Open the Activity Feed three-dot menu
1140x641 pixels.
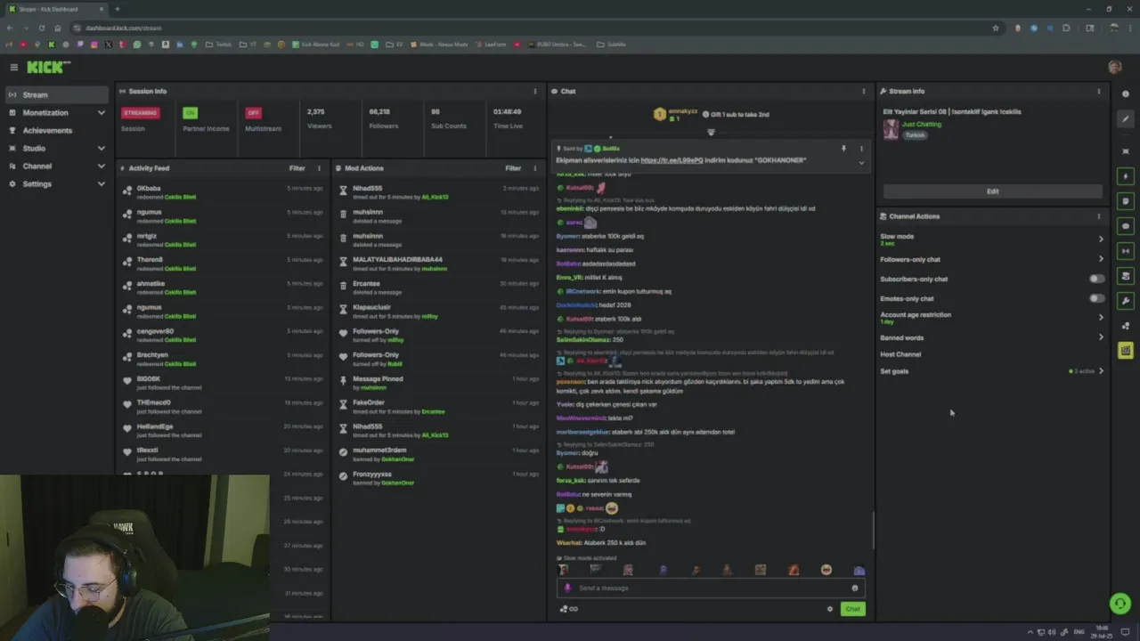pos(319,168)
